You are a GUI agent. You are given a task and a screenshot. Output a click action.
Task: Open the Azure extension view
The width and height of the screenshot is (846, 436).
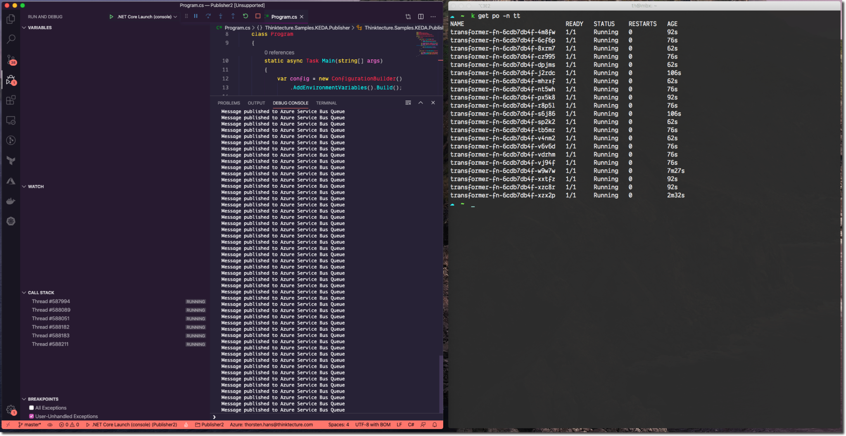(x=11, y=180)
